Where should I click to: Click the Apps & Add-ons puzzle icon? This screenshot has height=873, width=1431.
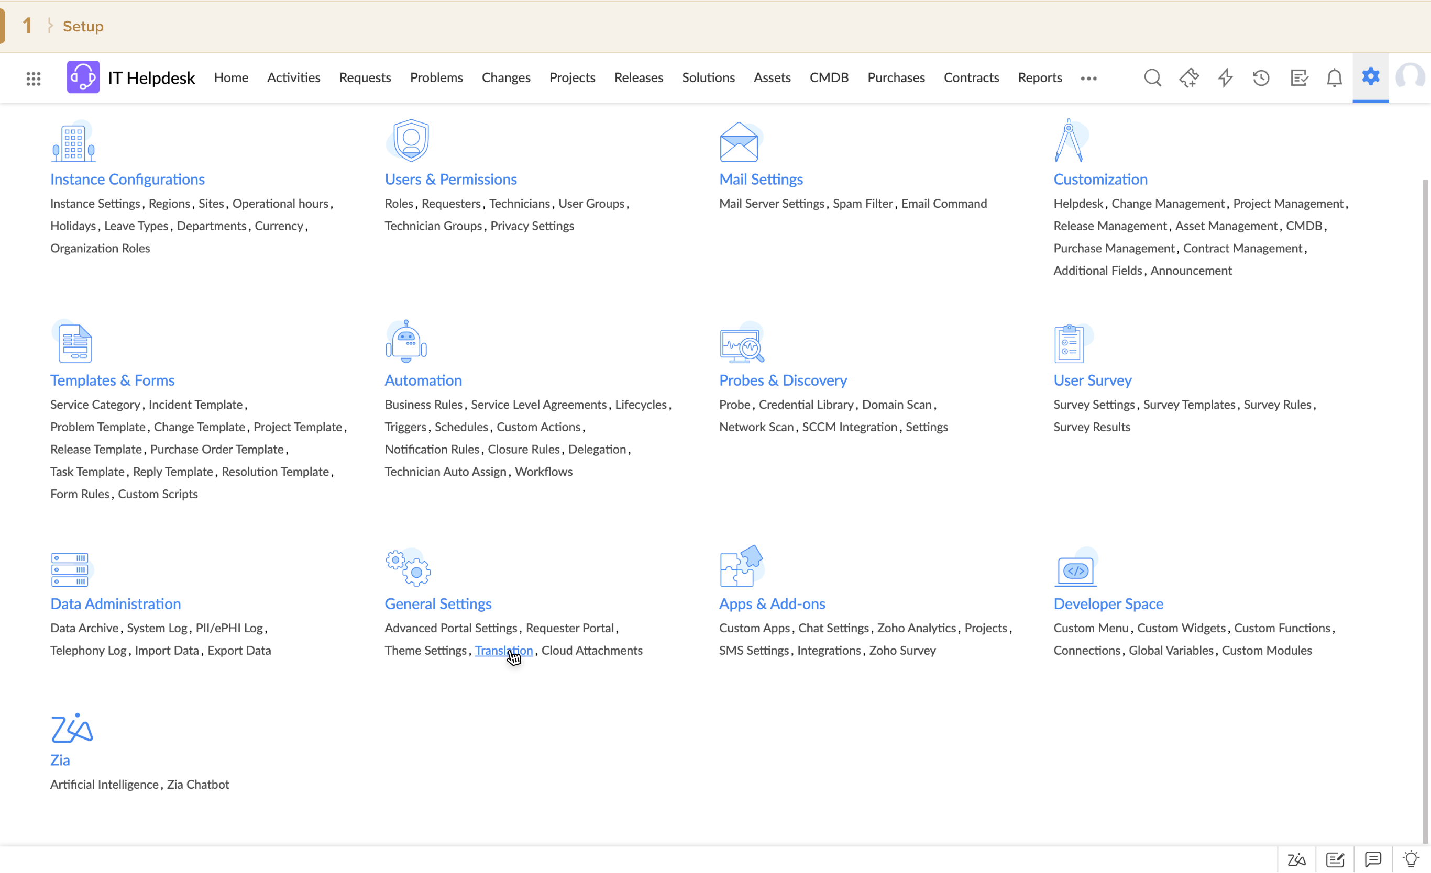[x=741, y=566]
